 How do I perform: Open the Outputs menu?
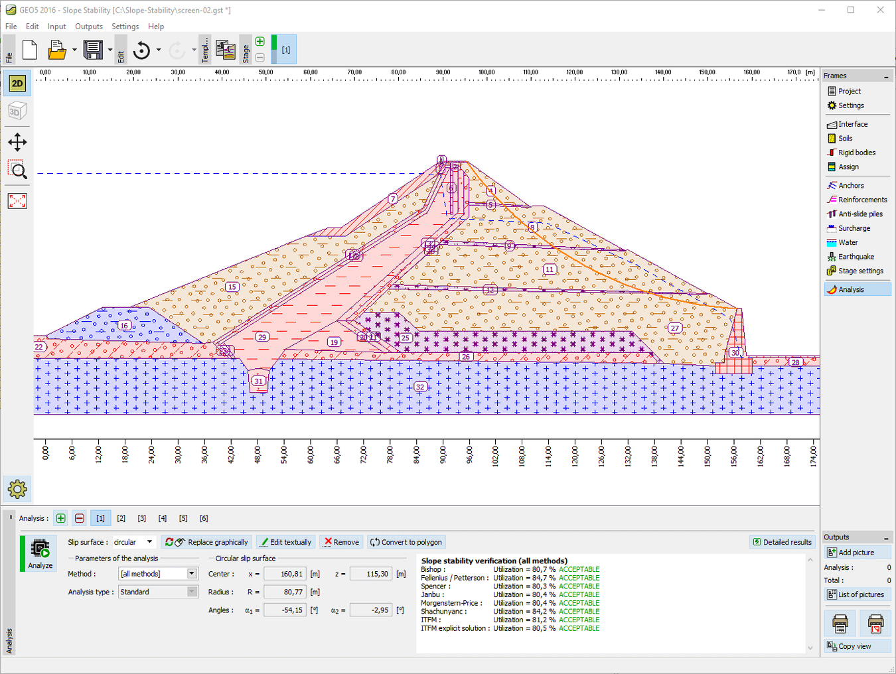pos(88,26)
